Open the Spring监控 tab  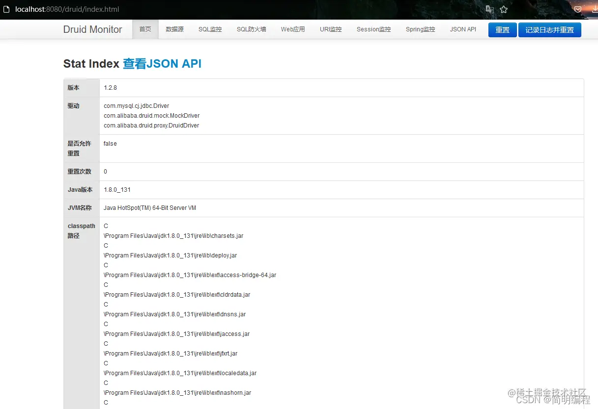click(420, 29)
